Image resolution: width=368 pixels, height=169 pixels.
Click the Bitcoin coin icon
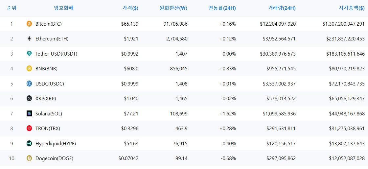click(x=29, y=24)
